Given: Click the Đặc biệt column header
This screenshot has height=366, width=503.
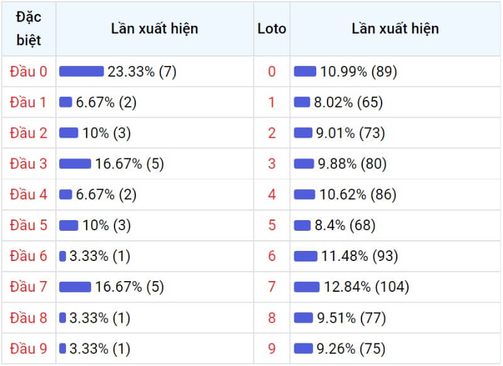Looking at the screenshot, I should click(28, 29).
